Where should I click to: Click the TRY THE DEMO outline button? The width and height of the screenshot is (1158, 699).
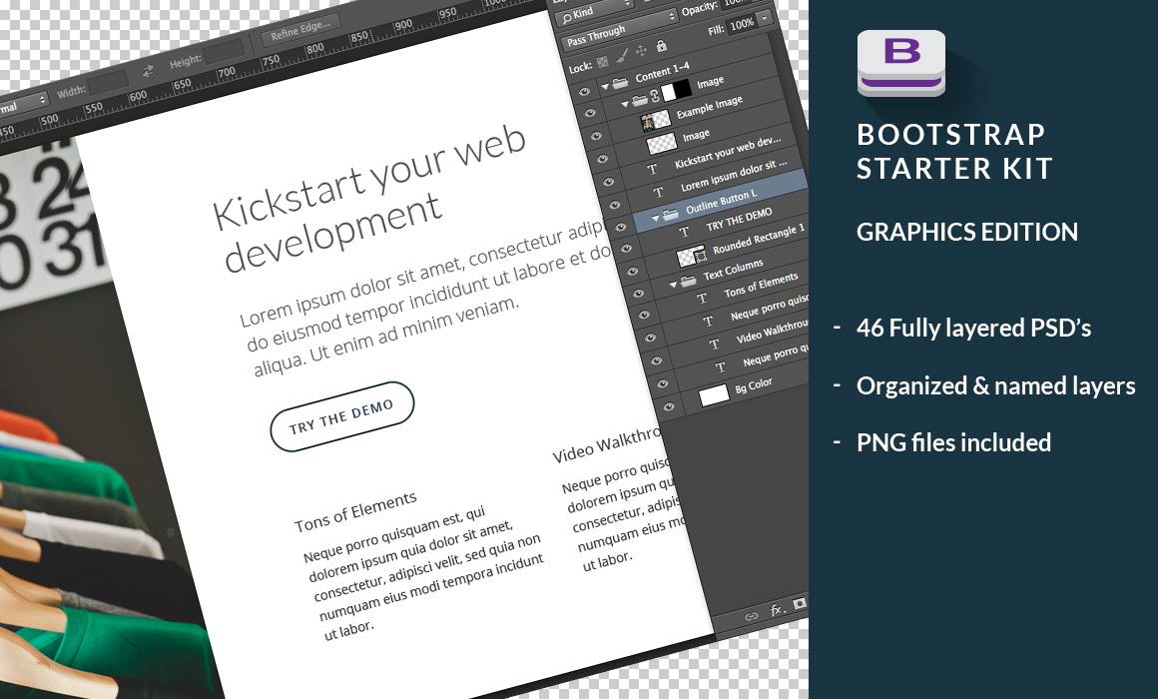[342, 416]
